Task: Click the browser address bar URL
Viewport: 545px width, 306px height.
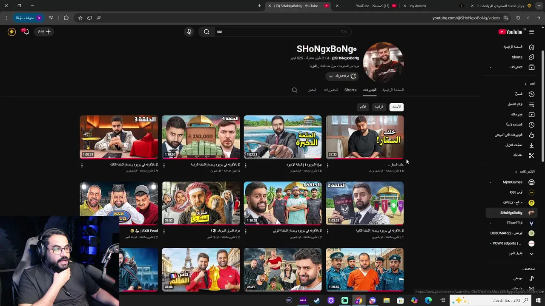Action: [466, 18]
